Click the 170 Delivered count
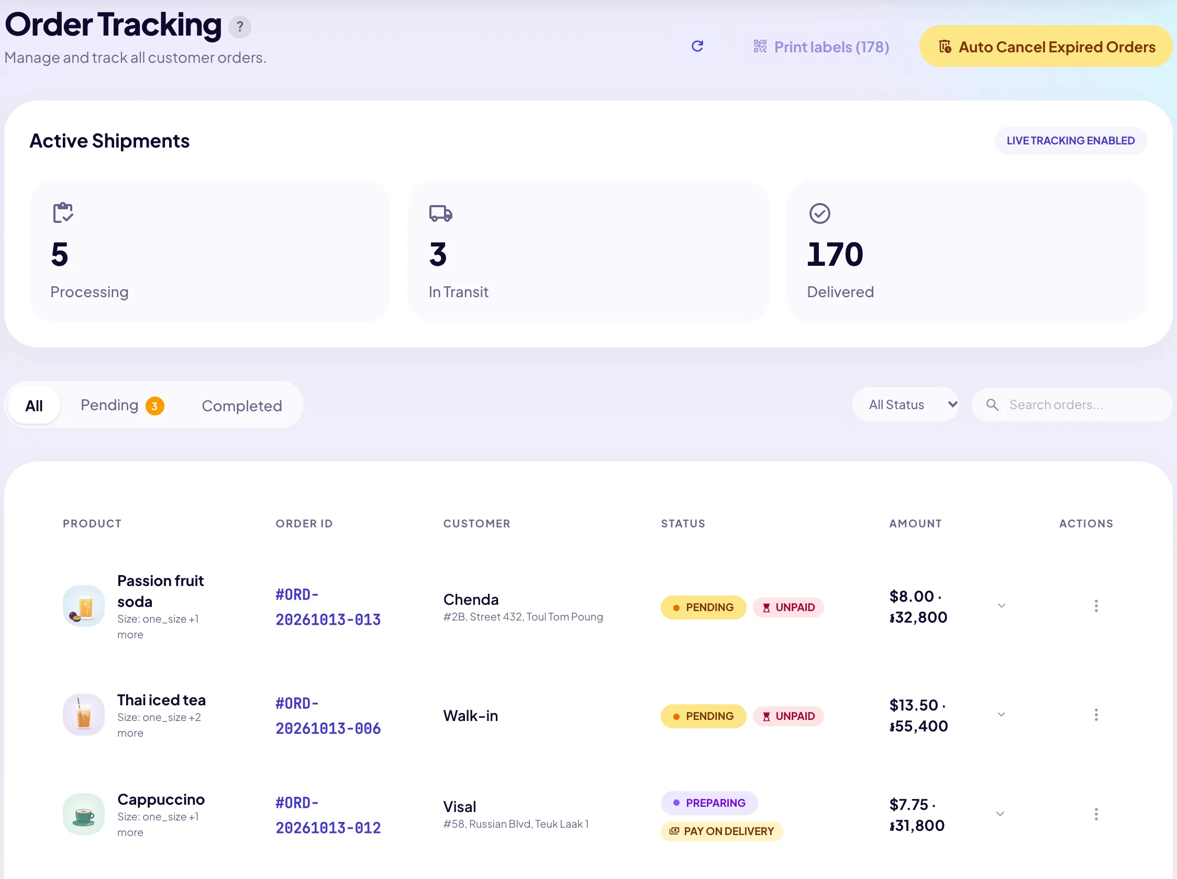Image resolution: width=1177 pixels, height=879 pixels. [x=835, y=254]
